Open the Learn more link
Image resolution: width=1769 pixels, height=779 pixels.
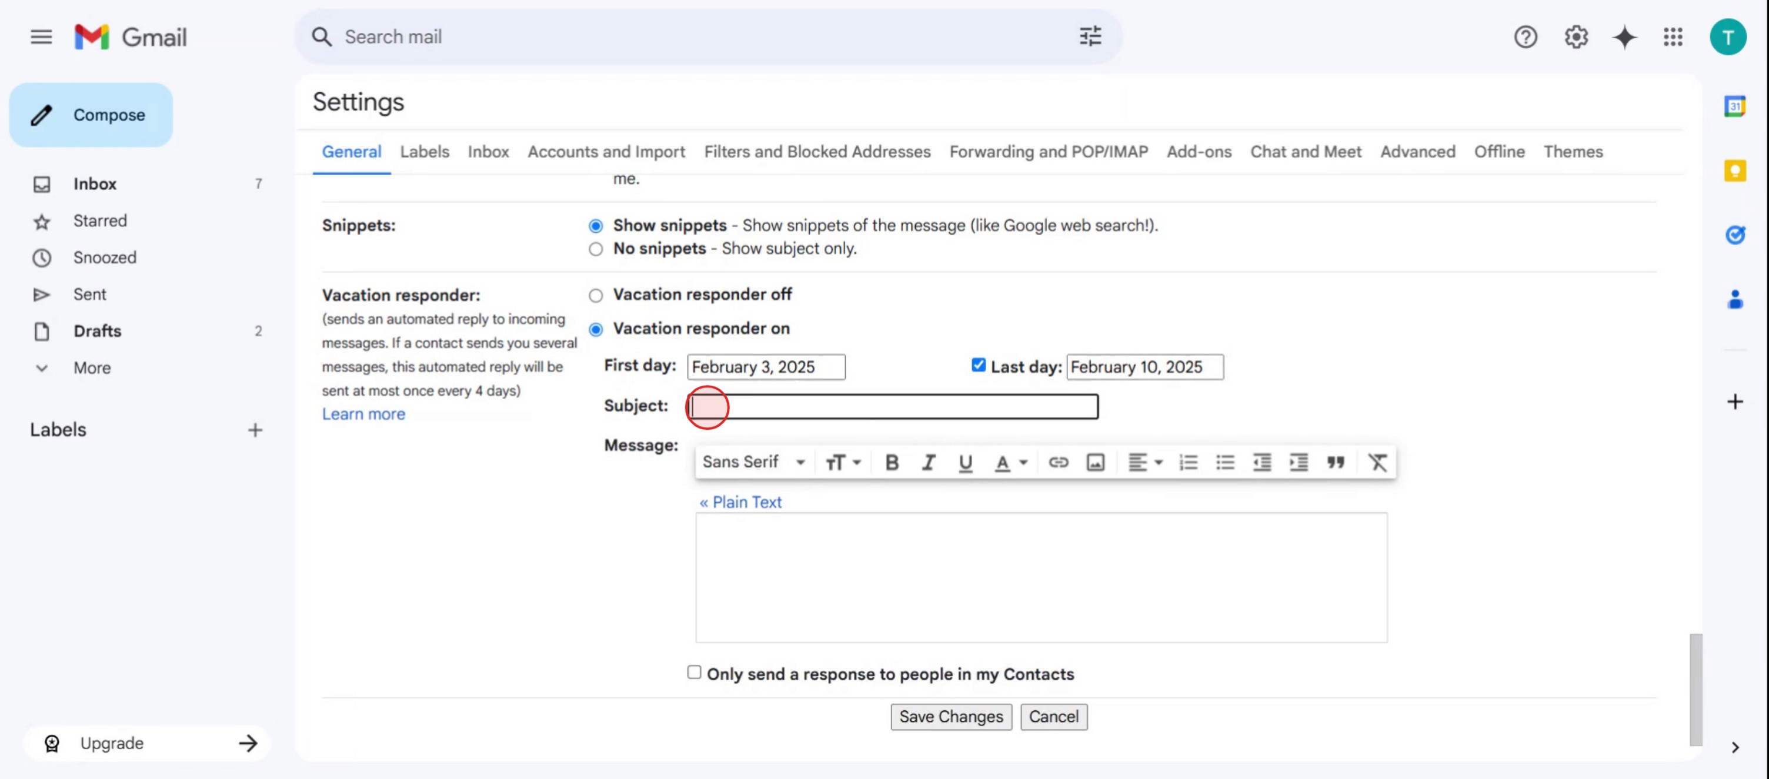pos(363,414)
